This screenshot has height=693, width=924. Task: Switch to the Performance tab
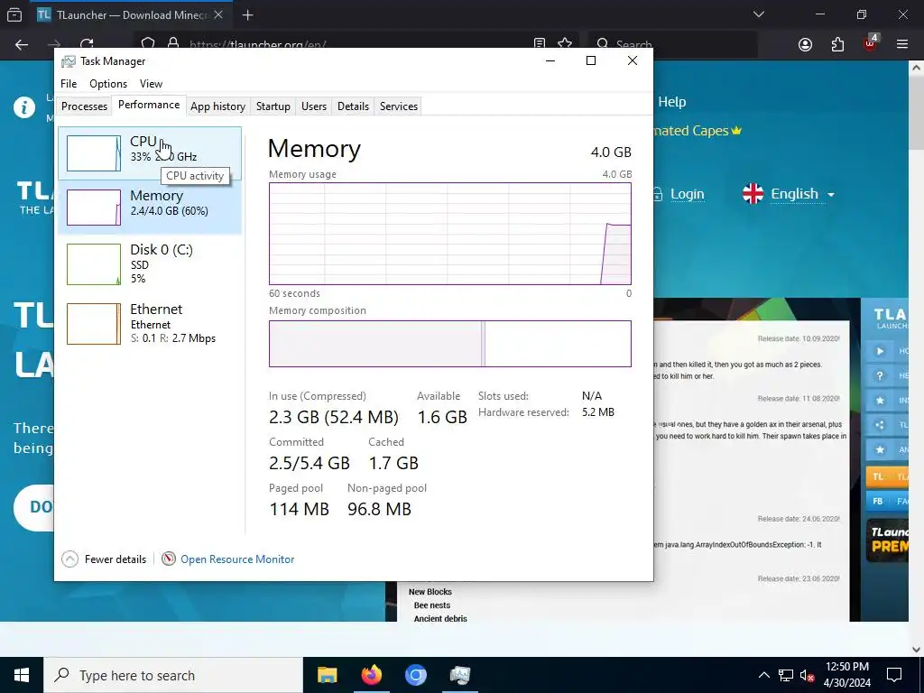(x=149, y=105)
